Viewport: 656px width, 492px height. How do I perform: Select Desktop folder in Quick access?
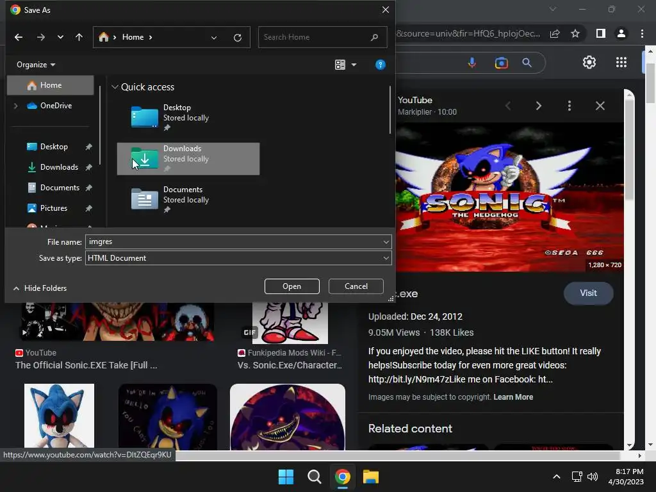point(188,118)
